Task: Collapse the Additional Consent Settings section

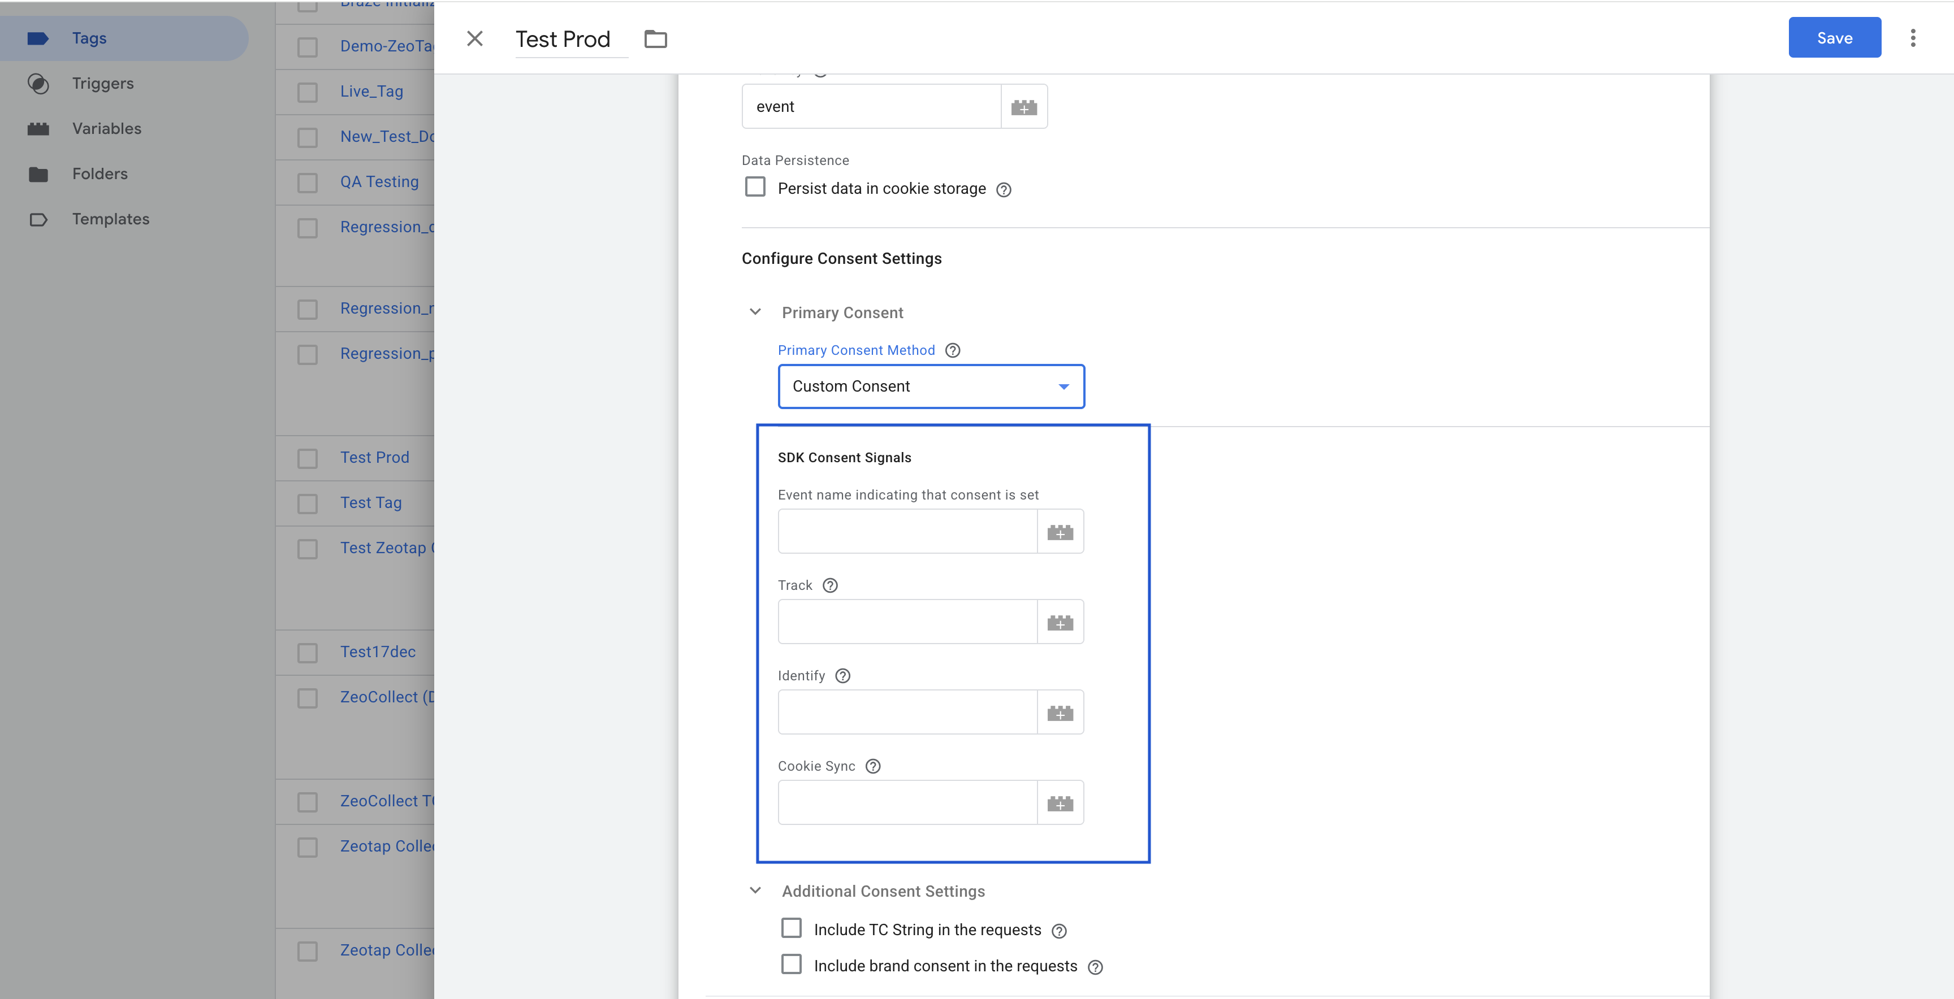Action: click(755, 891)
